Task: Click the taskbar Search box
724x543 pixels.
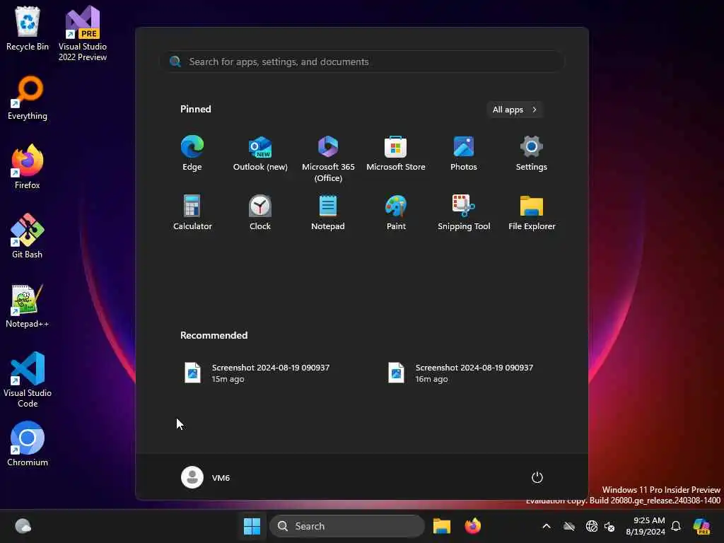Action: tap(346, 526)
